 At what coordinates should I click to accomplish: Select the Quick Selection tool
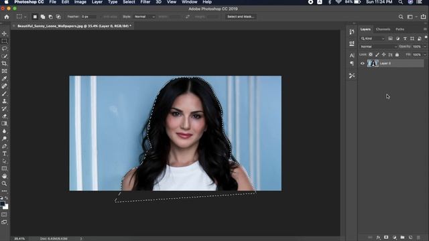pyautogui.click(x=5, y=56)
